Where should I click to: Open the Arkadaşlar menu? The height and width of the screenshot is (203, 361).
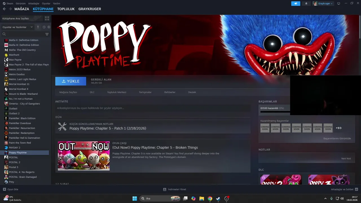pos(34,3)
